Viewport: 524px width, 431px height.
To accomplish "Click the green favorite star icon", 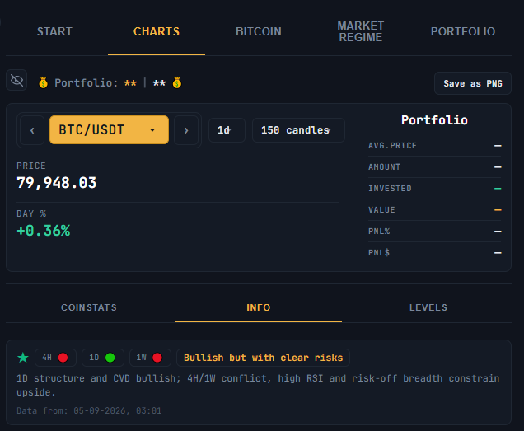I will [23, 358].
